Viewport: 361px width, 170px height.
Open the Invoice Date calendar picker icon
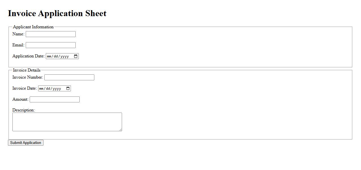[x=68, y=89]
